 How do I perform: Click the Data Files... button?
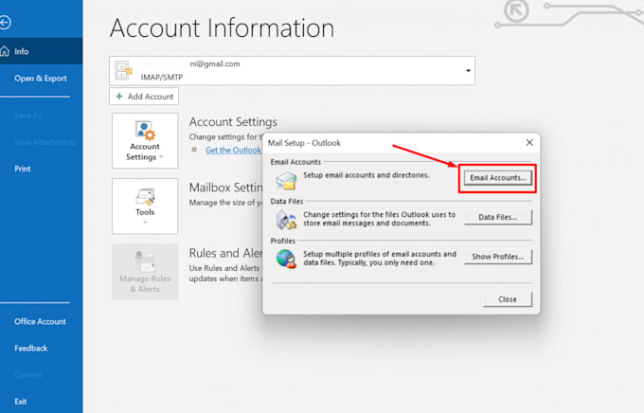click(498, 217)
